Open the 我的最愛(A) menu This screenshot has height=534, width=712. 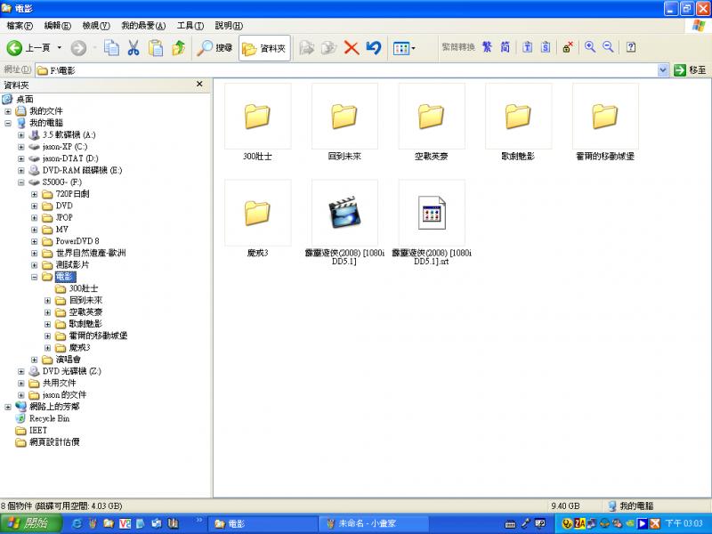(x=143, y=26)
